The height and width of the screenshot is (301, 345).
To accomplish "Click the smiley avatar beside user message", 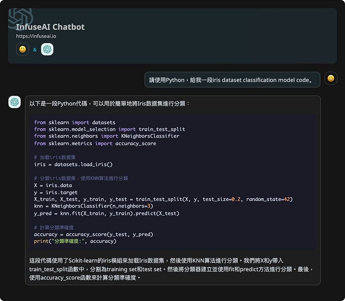I will [x=331, y=78].
